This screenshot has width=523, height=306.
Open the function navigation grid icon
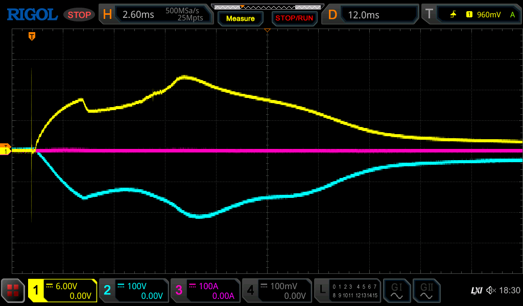13,291
